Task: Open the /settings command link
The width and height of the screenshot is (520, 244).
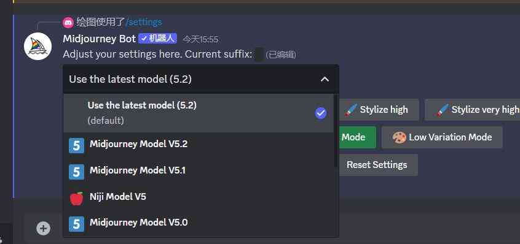Action: pos(144,23)
